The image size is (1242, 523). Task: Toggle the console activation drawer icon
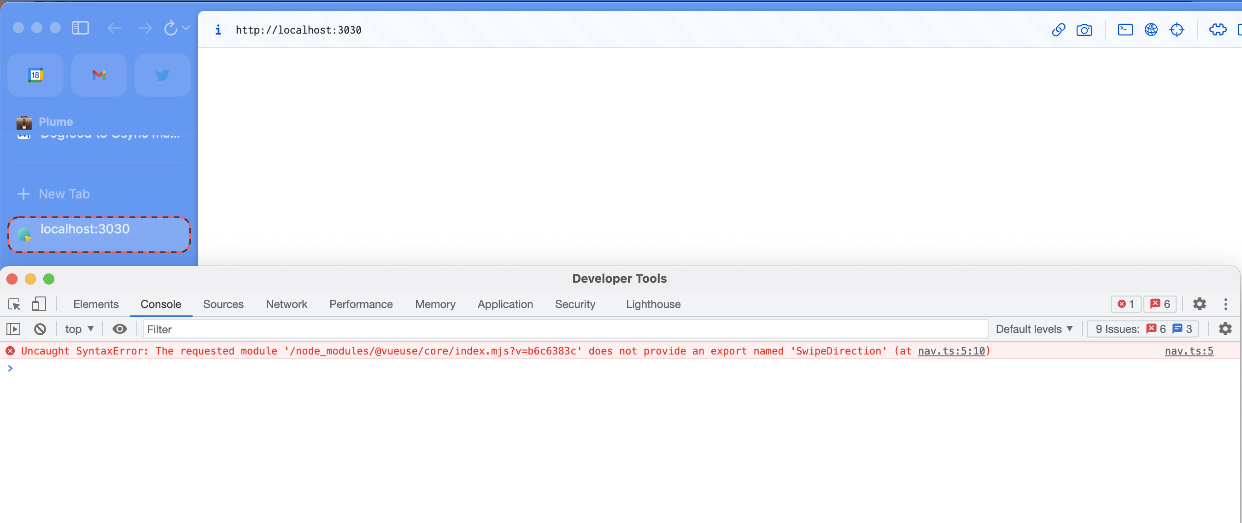tap(13, 329)
